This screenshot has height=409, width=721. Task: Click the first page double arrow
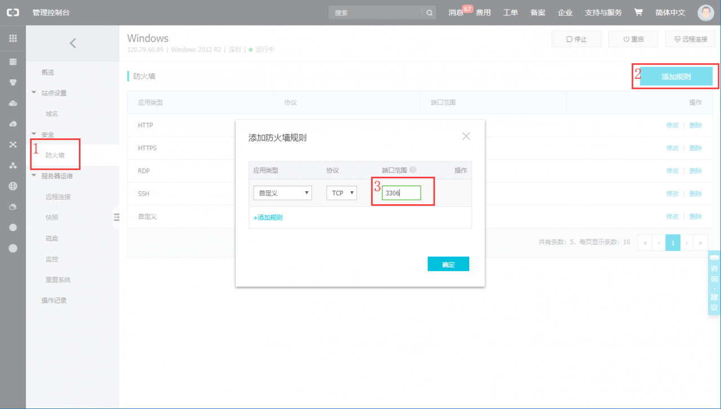[x=645, y=242]
